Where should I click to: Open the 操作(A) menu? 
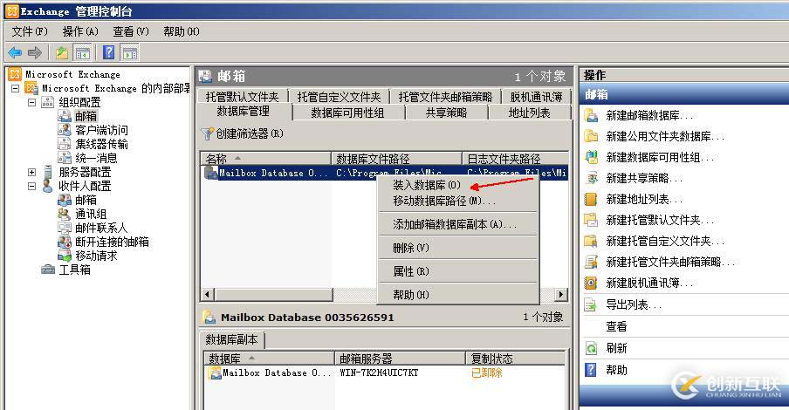click(x=80, y=31)
